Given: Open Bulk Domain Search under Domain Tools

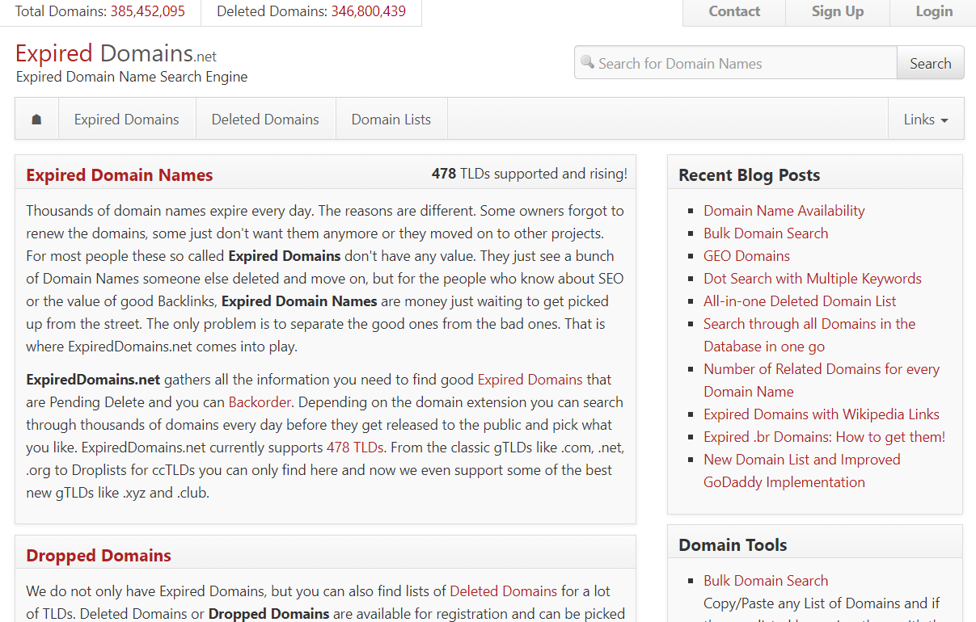Looking at the screenshot, I should coord(765,581).
